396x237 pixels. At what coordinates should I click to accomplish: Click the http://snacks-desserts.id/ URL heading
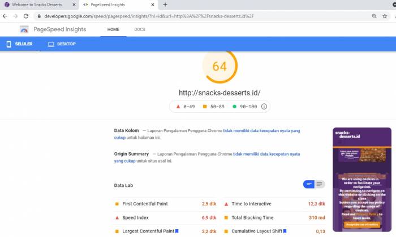pyautogui.click(x=219, y=93)
